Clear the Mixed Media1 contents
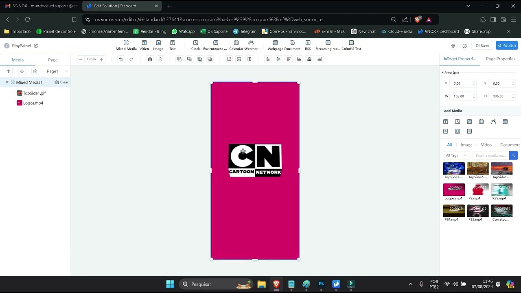The image size is (521, 293). pos(62,82)
